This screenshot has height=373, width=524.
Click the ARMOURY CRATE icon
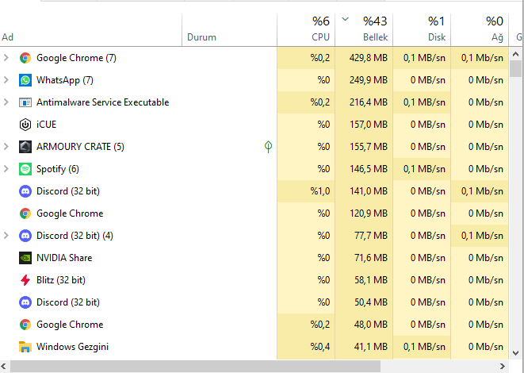pos(25,147)
